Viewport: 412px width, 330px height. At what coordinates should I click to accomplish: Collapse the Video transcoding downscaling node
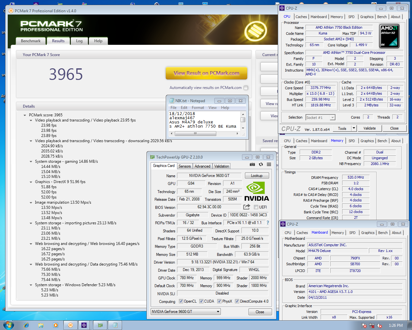(x=31, y=141)
